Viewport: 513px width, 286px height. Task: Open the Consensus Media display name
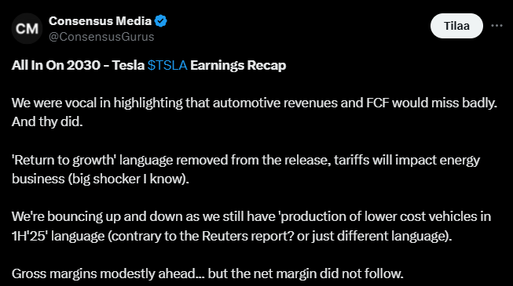pyautogui.click(x=100, y=21)
